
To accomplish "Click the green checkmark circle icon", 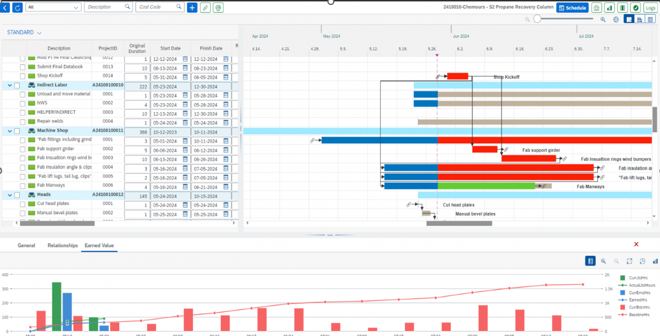I will coord(635,8).
